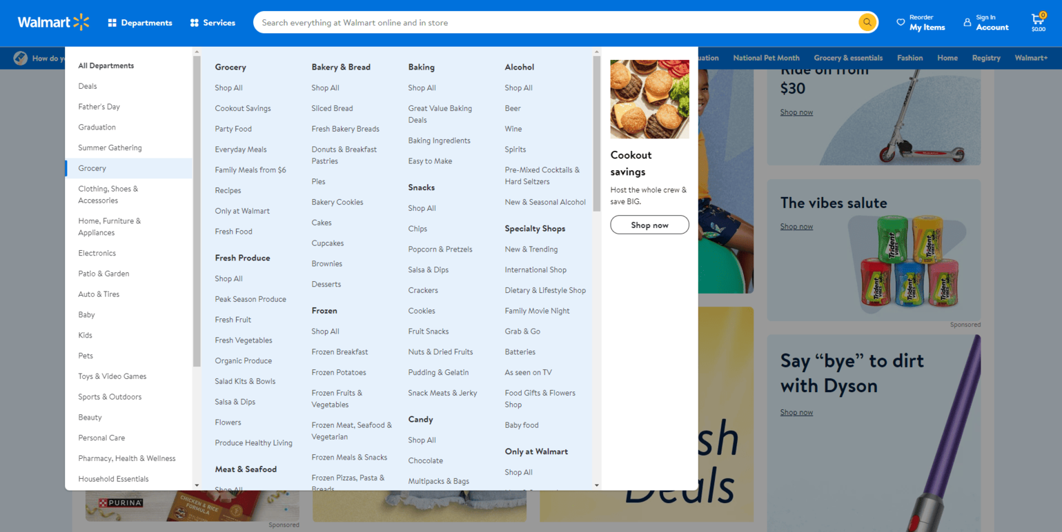Open the Beer link under Alcohol

point(513,108)
